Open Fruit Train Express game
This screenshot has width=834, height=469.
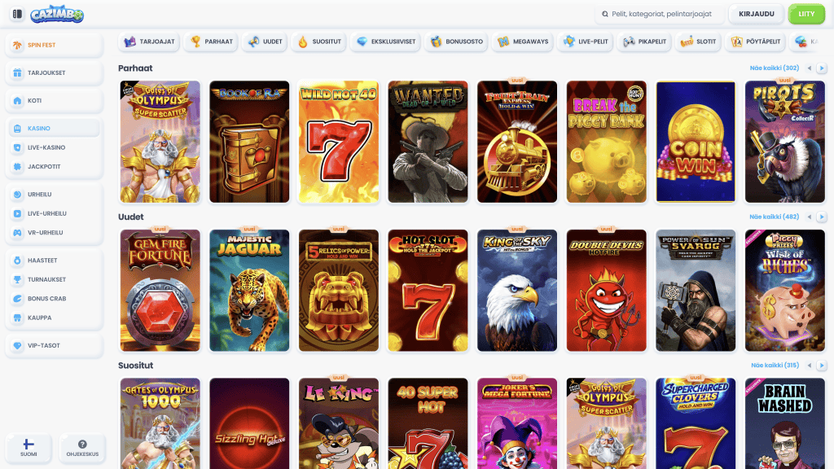click(517, 142)
